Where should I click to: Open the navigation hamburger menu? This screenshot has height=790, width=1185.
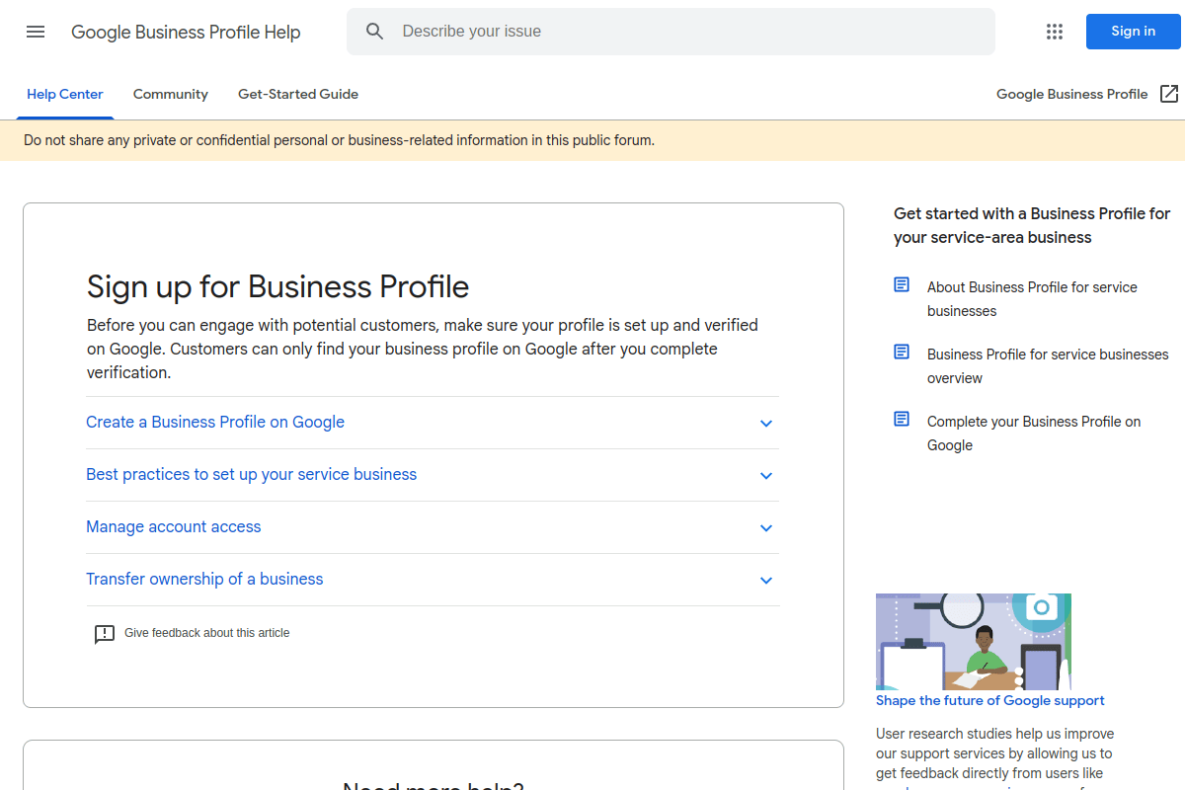click(x=36, y=31)
